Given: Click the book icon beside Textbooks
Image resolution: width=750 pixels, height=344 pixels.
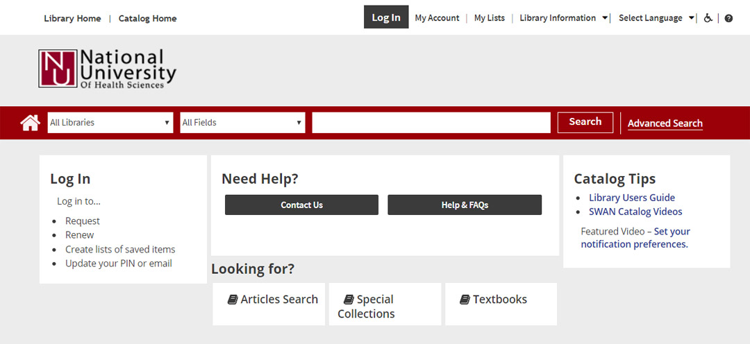Looking at the screenshot, I should point(465,300).
